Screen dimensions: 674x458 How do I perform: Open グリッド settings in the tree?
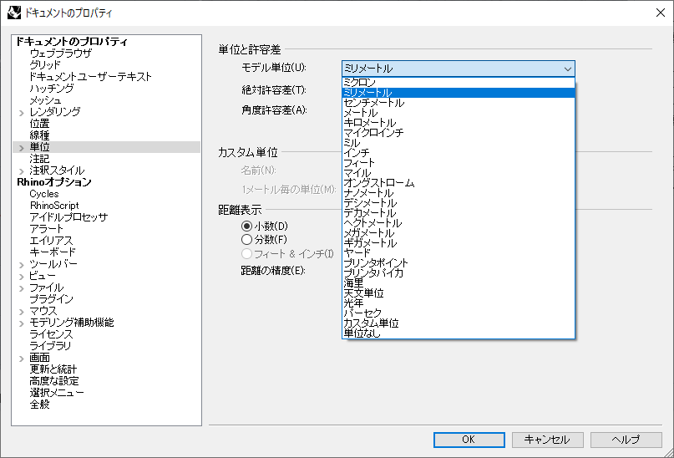click(x=44, y=65)
